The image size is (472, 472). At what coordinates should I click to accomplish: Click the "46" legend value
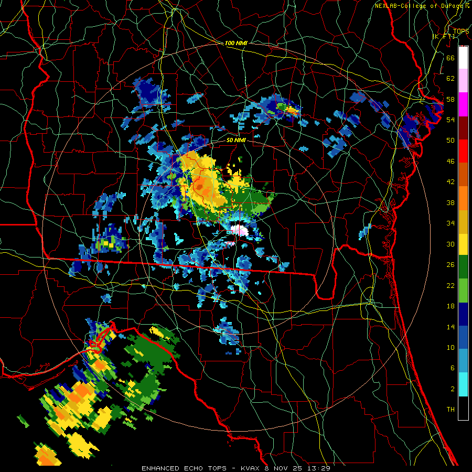coord(450,161)
